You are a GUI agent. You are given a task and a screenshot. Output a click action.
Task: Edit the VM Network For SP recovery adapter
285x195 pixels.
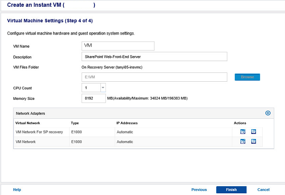pos(243,131)
